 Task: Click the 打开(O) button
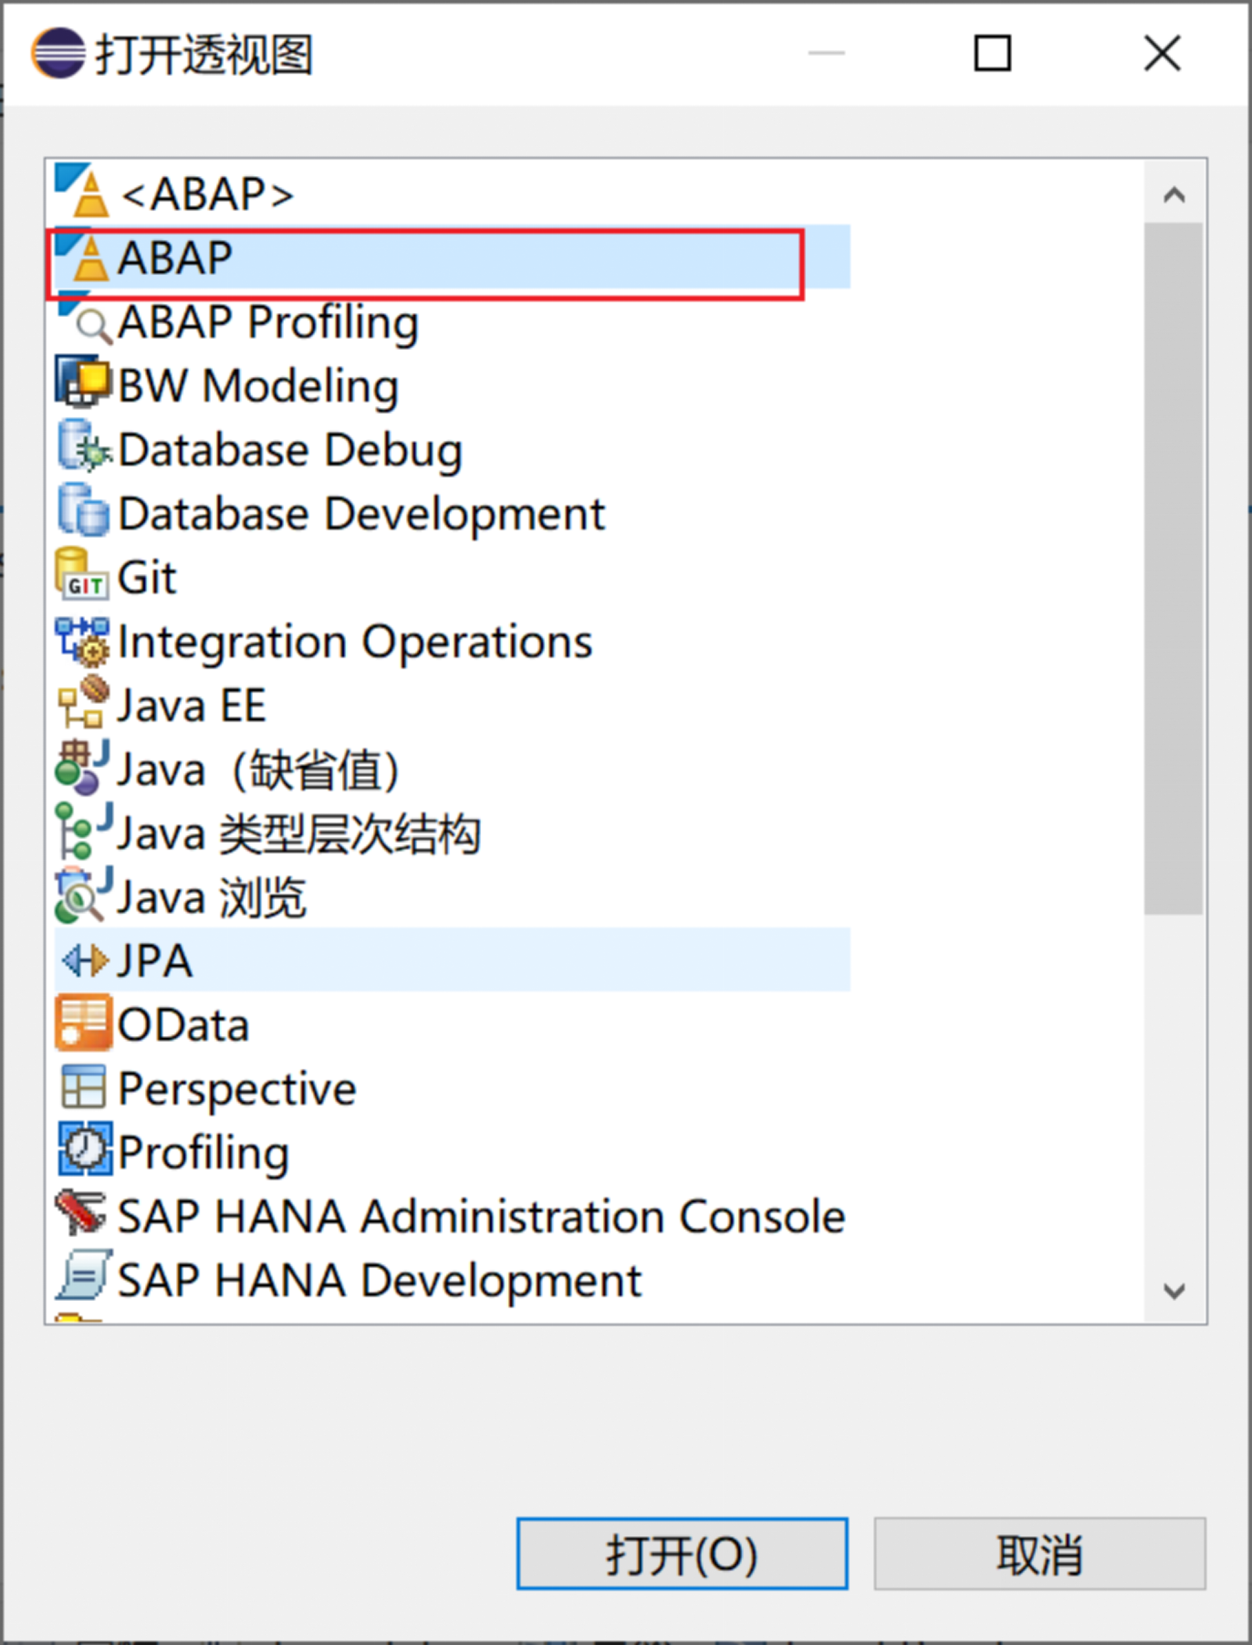click(682, 1553)
